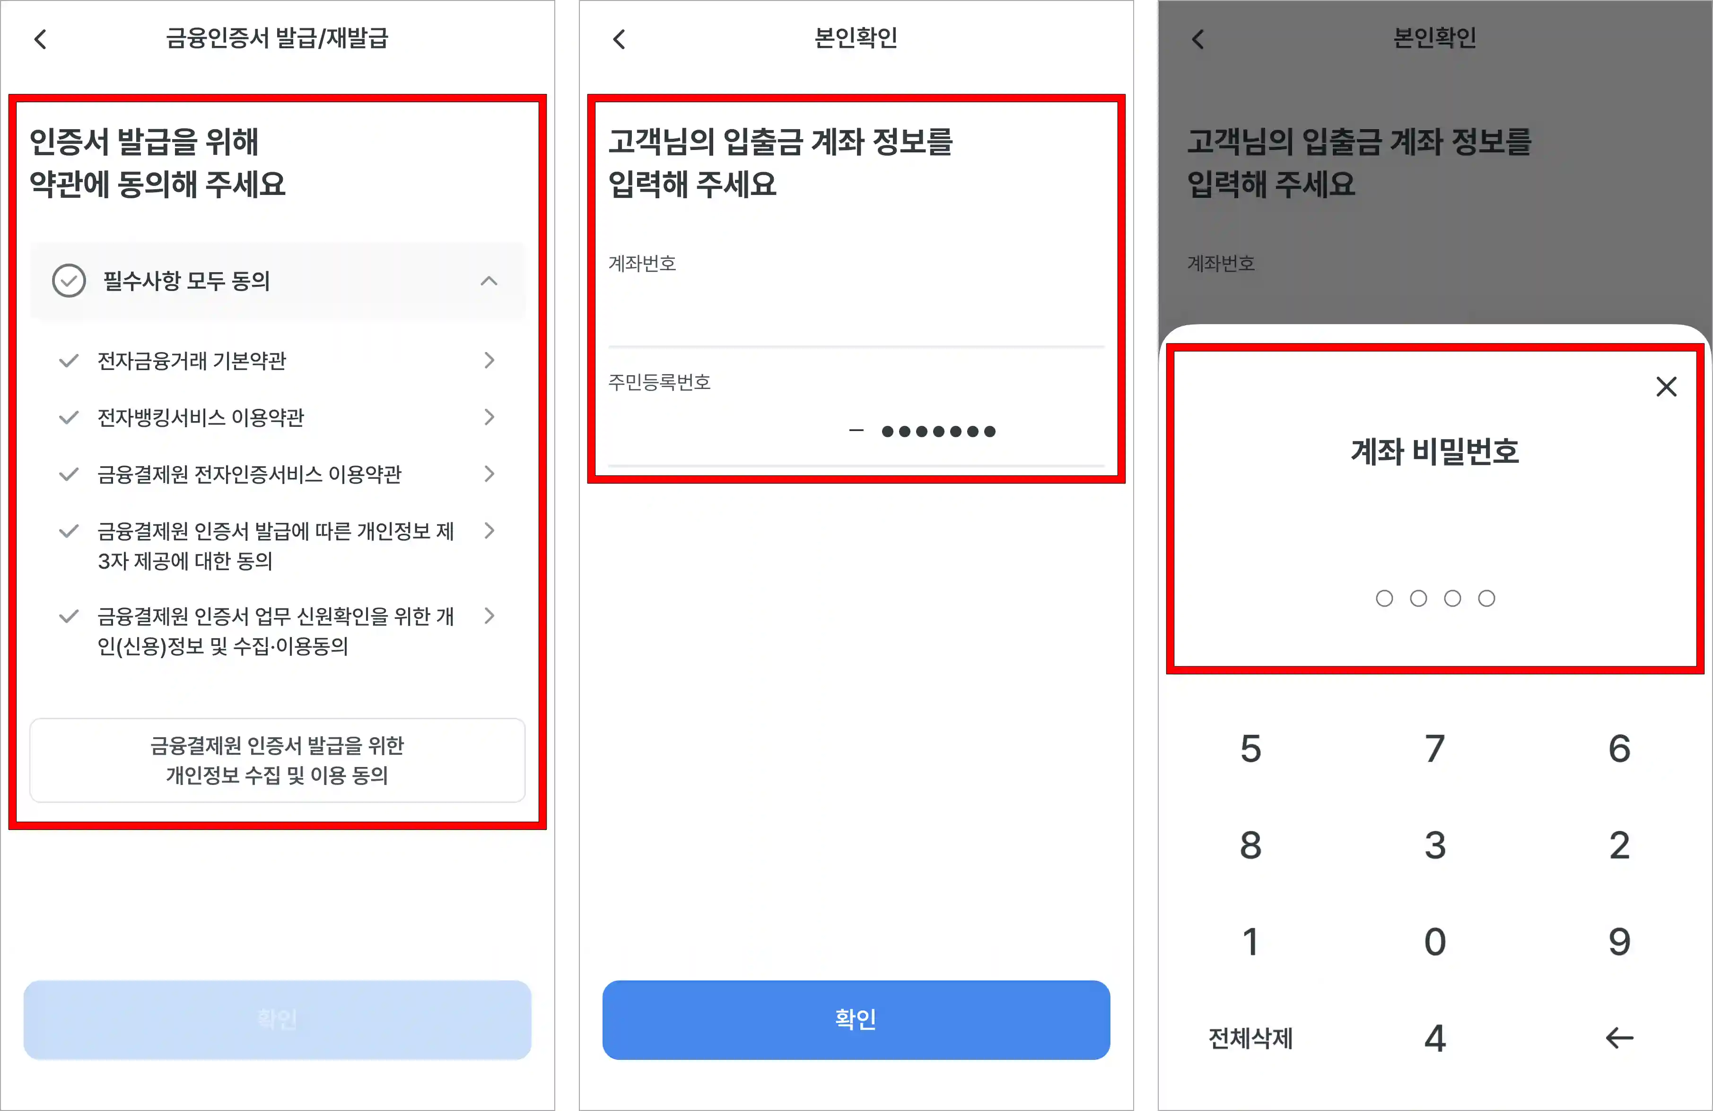Toggle the 전자뱅킹서비스 이용약관 checkmark
1713x1111 pixels.
[x=69, y=417]
